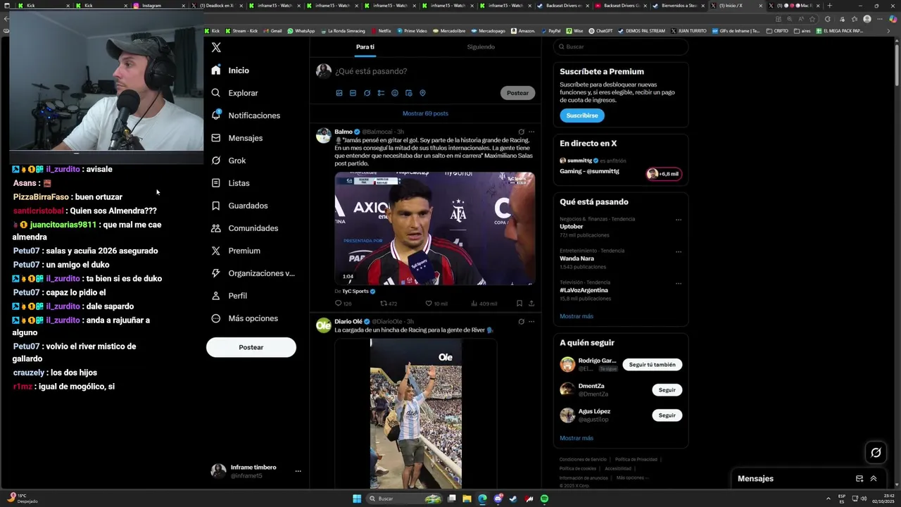Click the Grok enhance icon in the composer

pyautogui.click(x=367, y=93)
